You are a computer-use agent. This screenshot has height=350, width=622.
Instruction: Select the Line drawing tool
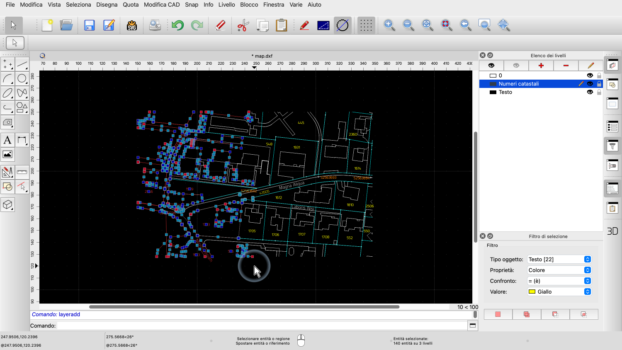tap(22, 64)
